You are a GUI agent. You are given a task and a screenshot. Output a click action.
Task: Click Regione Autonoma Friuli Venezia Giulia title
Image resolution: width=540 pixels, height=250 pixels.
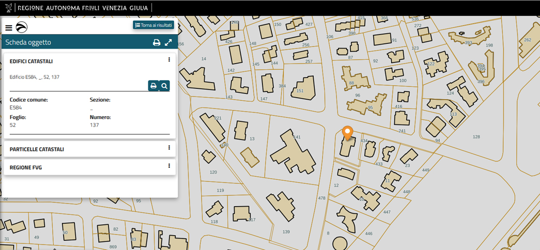coord(83,8)
